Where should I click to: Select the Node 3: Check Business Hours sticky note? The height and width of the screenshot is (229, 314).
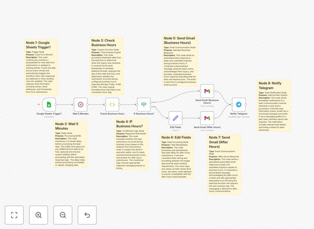pos(106,66)
